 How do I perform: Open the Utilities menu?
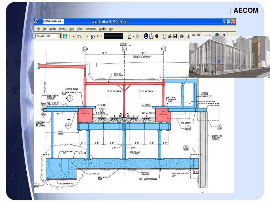pos(80,29)
